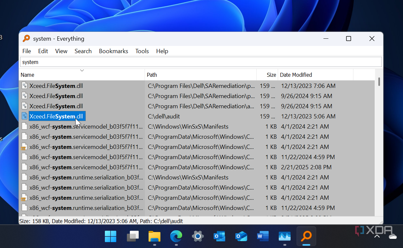Open the Windows Start menu
This screenshot has width=403, height=248.
coord(110,236)
